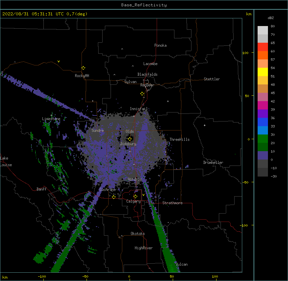Click the RockyMH label

[x=82, y=76]
